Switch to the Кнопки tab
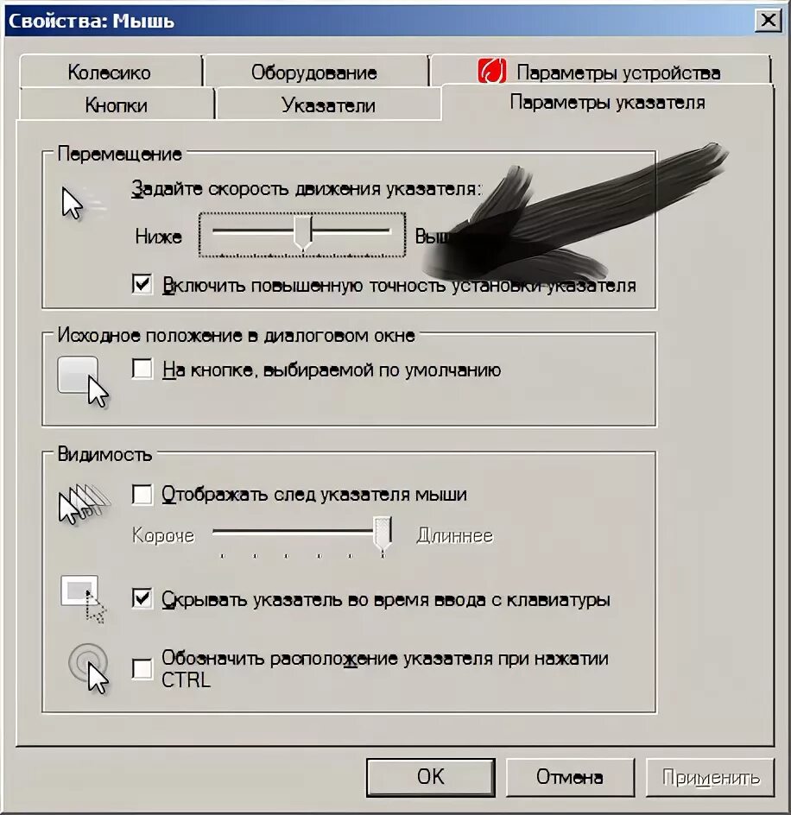The width and height of the screenshot is (791, 815). coord(117,105)
